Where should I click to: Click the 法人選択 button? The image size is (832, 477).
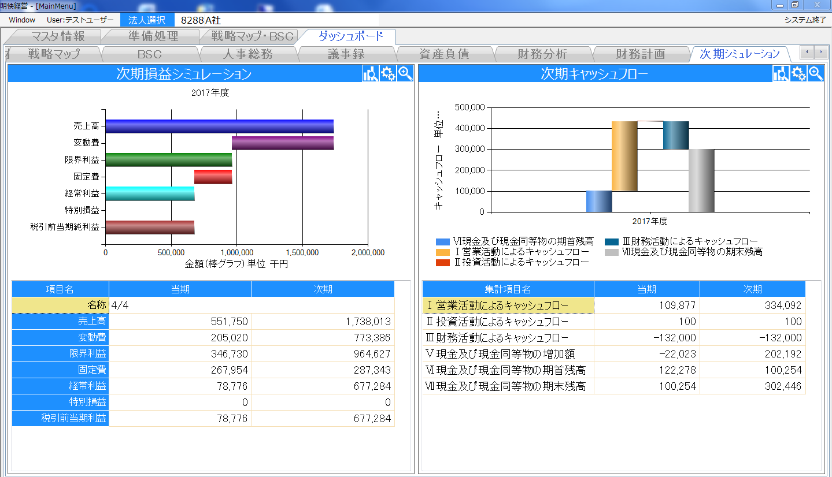tap(147, 20)
